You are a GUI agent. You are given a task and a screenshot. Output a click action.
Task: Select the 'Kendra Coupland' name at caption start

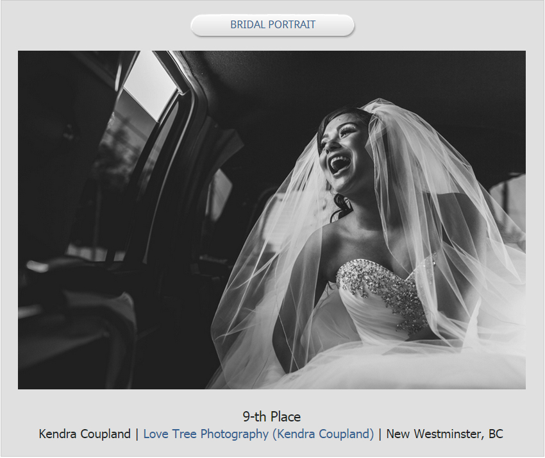tap(85, 434)
